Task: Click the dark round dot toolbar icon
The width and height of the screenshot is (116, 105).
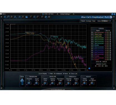Action: [31, 17]
